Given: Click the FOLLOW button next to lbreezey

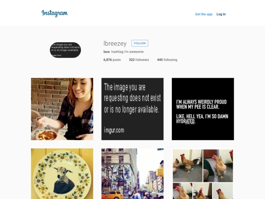Looking at the screenshot, I should tap(140, 43).
